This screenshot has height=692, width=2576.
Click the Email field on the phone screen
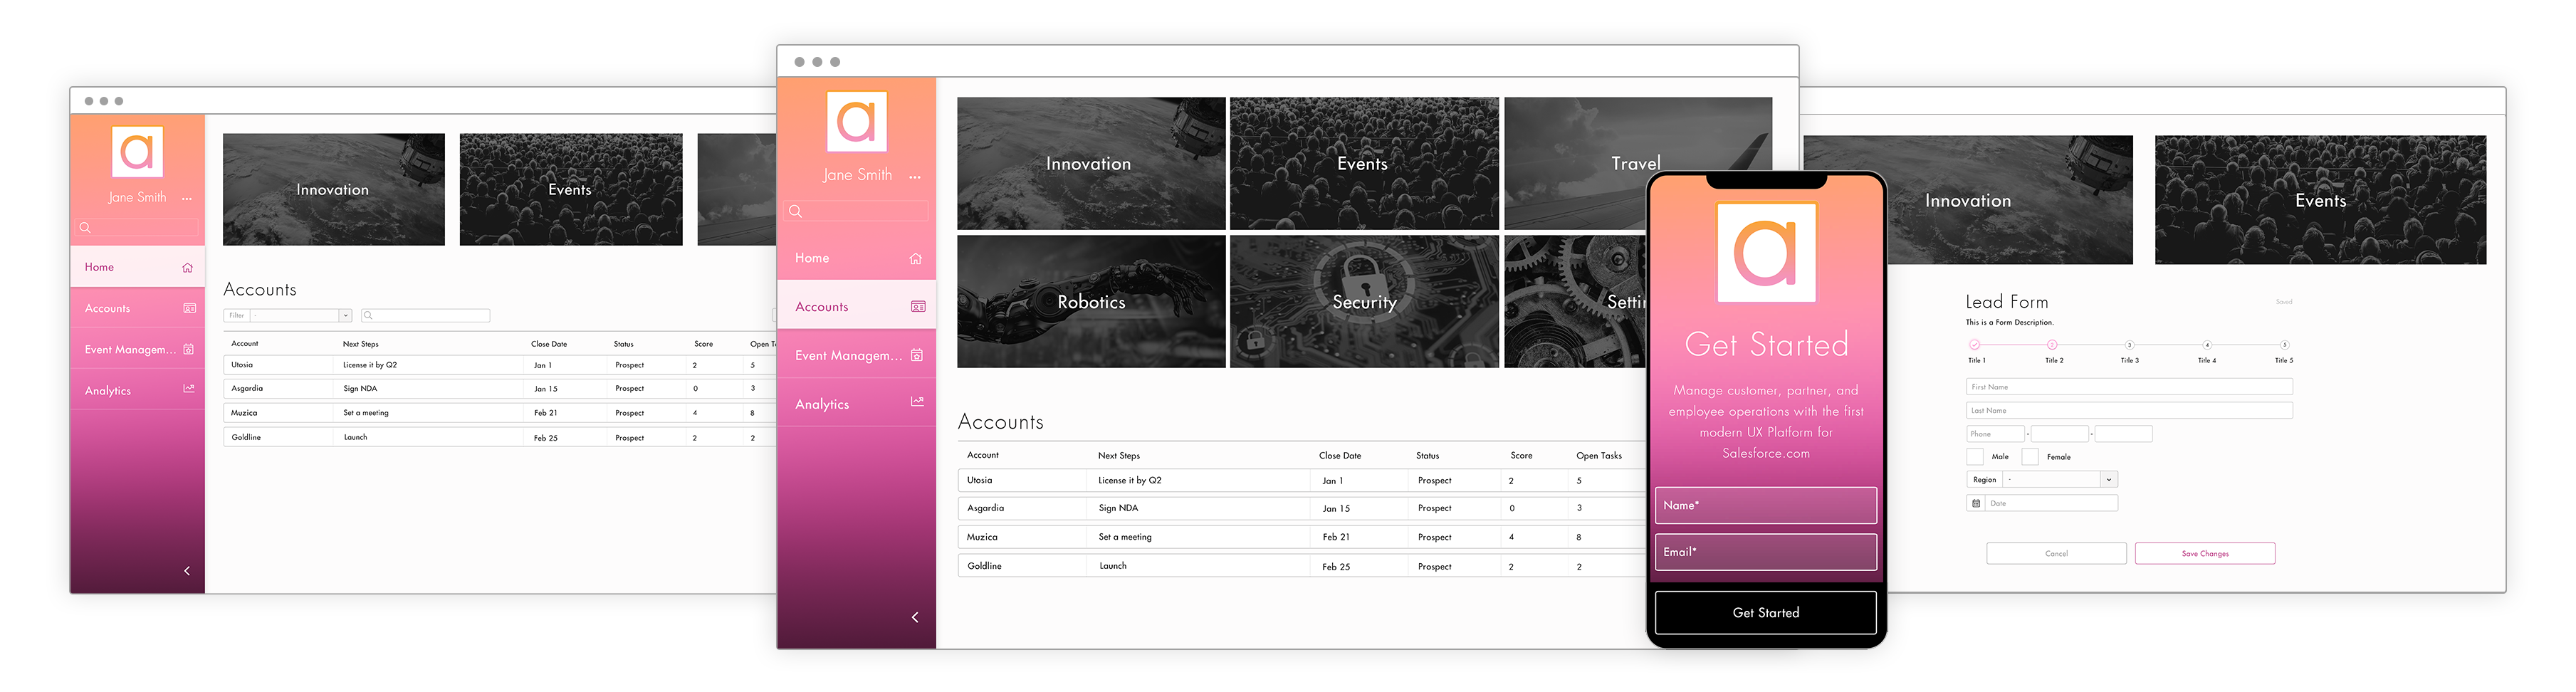pyautogui.click(x=1766, y=552)
